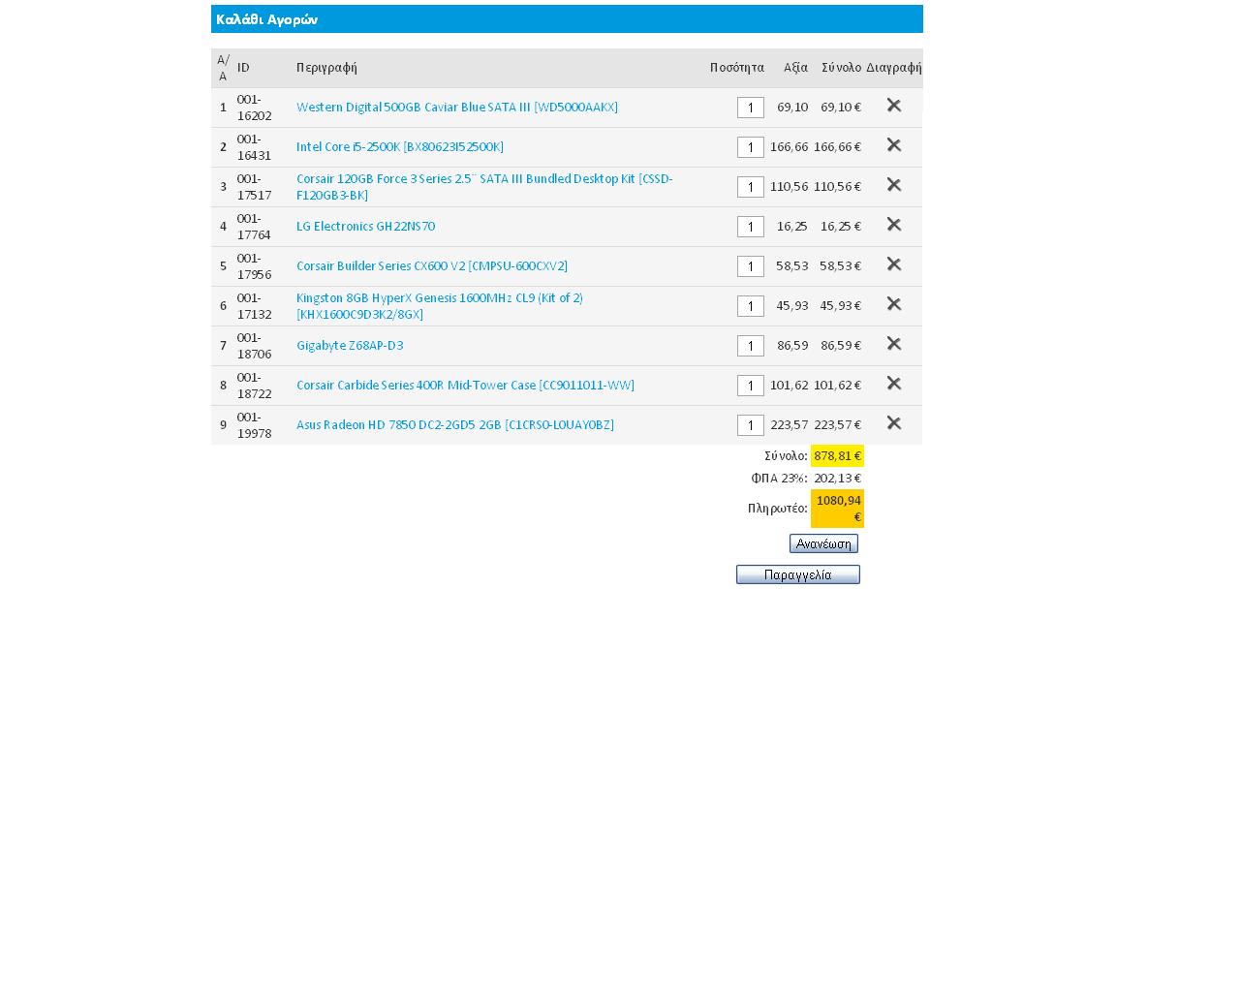This screenshot has height=992, width=1240.
Task: Click the Περιγραφή column header
Action: point(326,68)
